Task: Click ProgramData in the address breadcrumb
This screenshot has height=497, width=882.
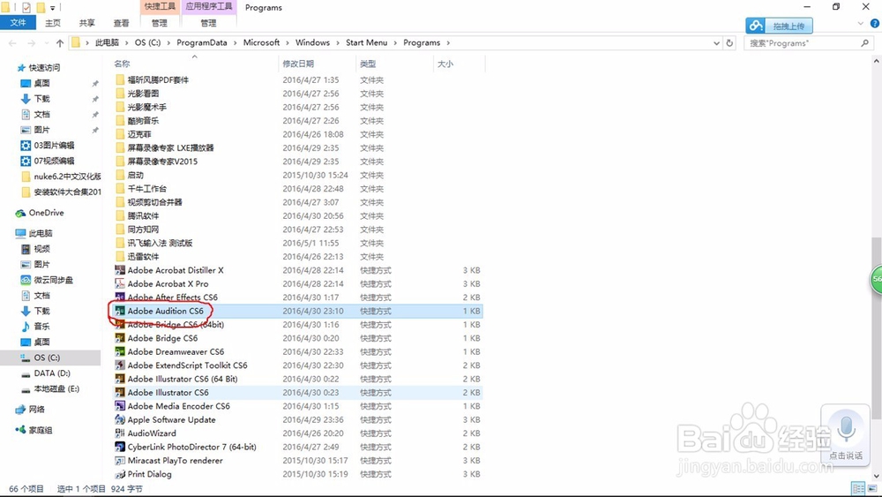Action: [202, 42]
